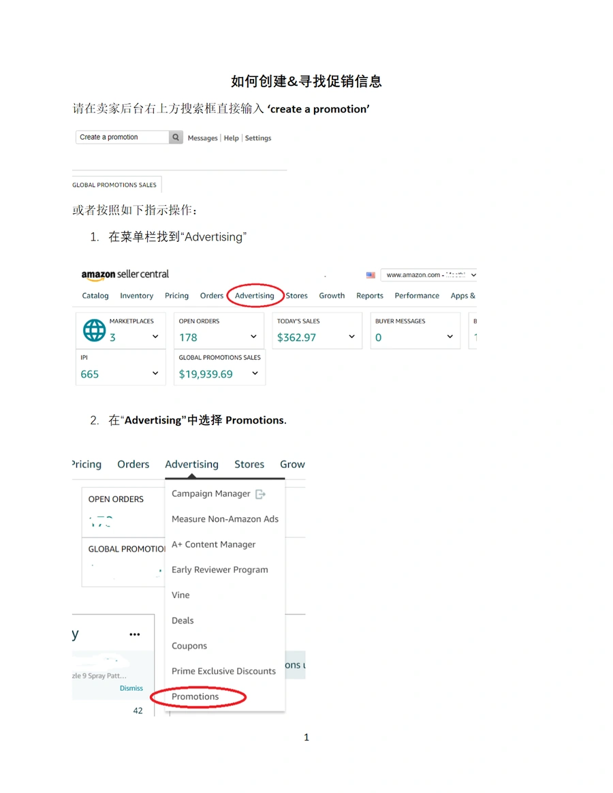
Task: Open the Orders menu in top navigation
Action: (x=211, y=296)
